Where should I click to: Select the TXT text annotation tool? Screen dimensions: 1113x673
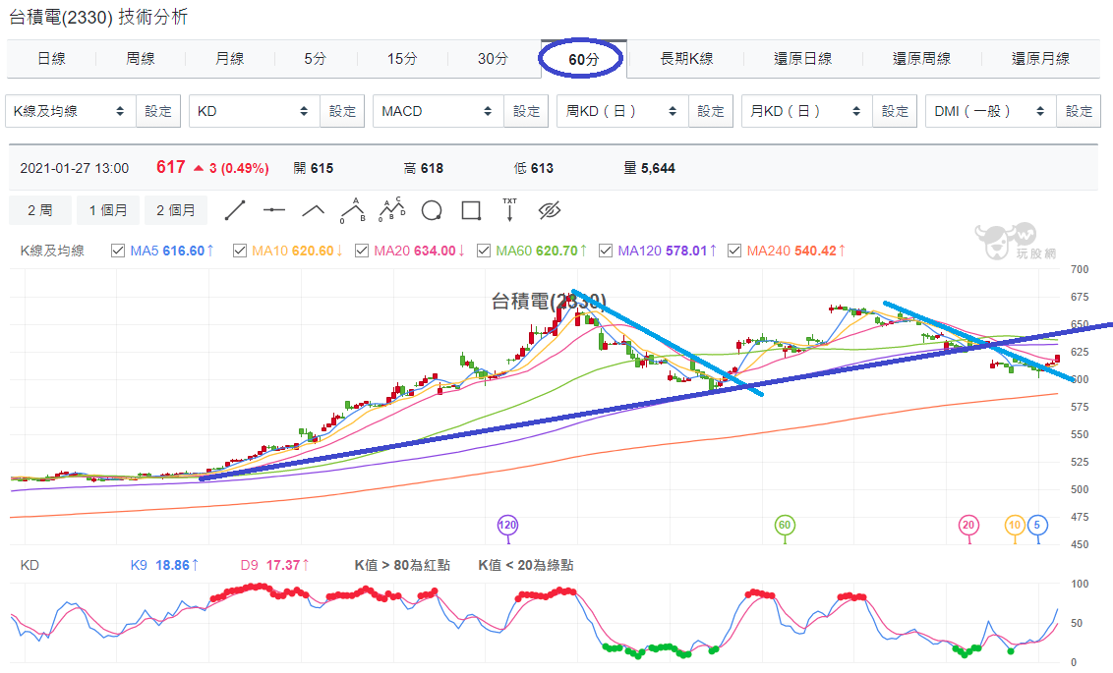(x=509, y=210)
